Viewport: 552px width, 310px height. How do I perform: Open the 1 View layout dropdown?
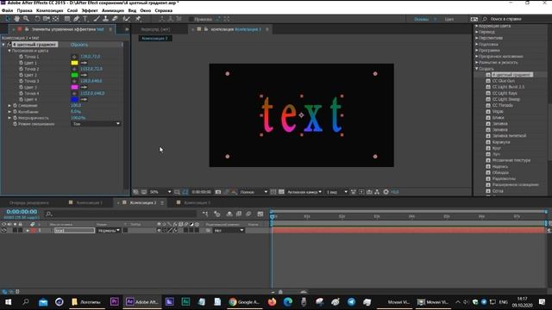point(336,192)
